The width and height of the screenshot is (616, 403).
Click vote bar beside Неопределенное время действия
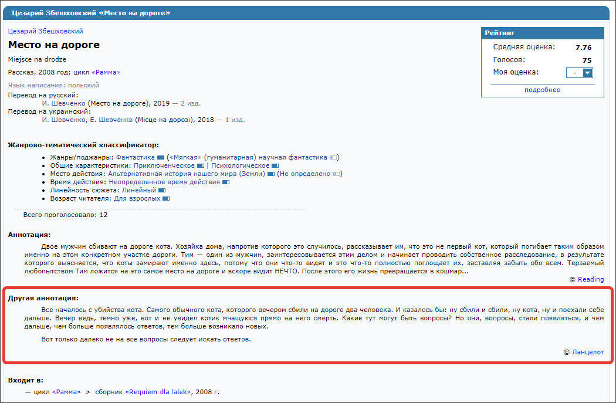coord(226,182)
